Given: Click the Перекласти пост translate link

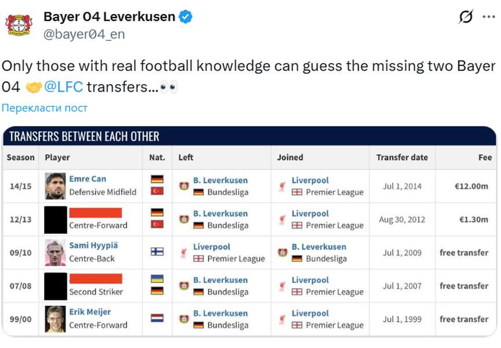Looking at the screenshot, I should (45, 108).
